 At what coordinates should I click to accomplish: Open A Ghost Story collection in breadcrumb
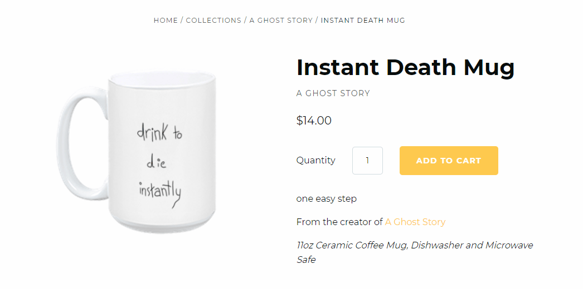(281, 21)
